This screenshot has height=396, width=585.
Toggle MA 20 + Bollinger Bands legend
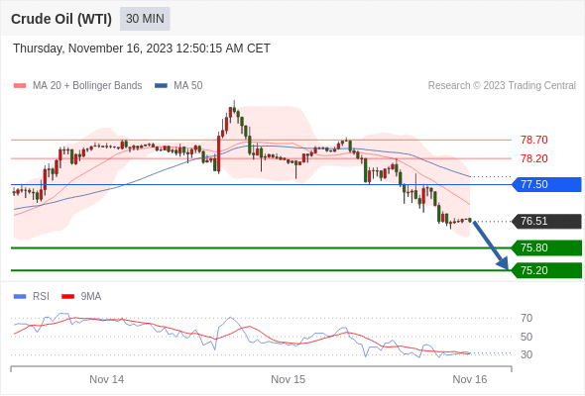click(x=77, y=86)
